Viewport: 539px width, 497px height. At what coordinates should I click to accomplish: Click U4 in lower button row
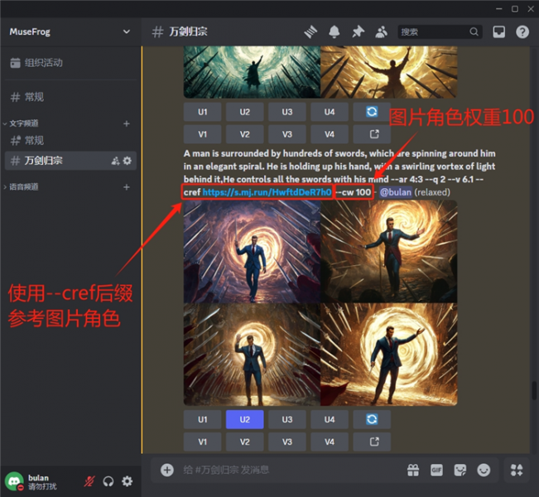330,420
